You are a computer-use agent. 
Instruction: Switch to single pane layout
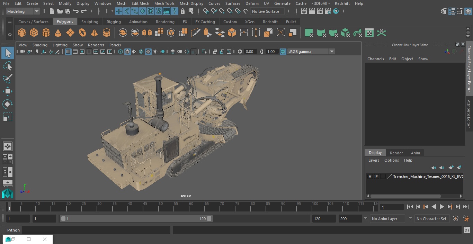tap(8, 146)
